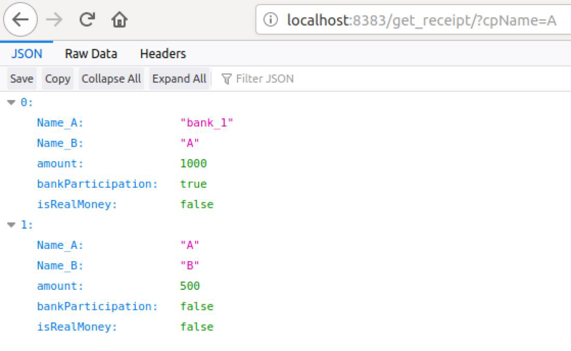The height and width of the screenshot is (351, 571).
Task: Click the Name_B key in item 0
Action: pos(60,143)
